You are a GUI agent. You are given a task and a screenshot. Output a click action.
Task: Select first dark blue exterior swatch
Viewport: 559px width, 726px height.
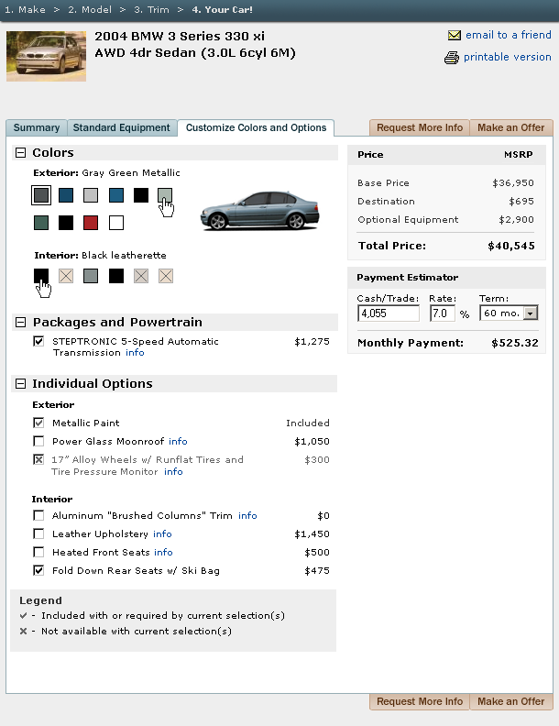[66, 195]
